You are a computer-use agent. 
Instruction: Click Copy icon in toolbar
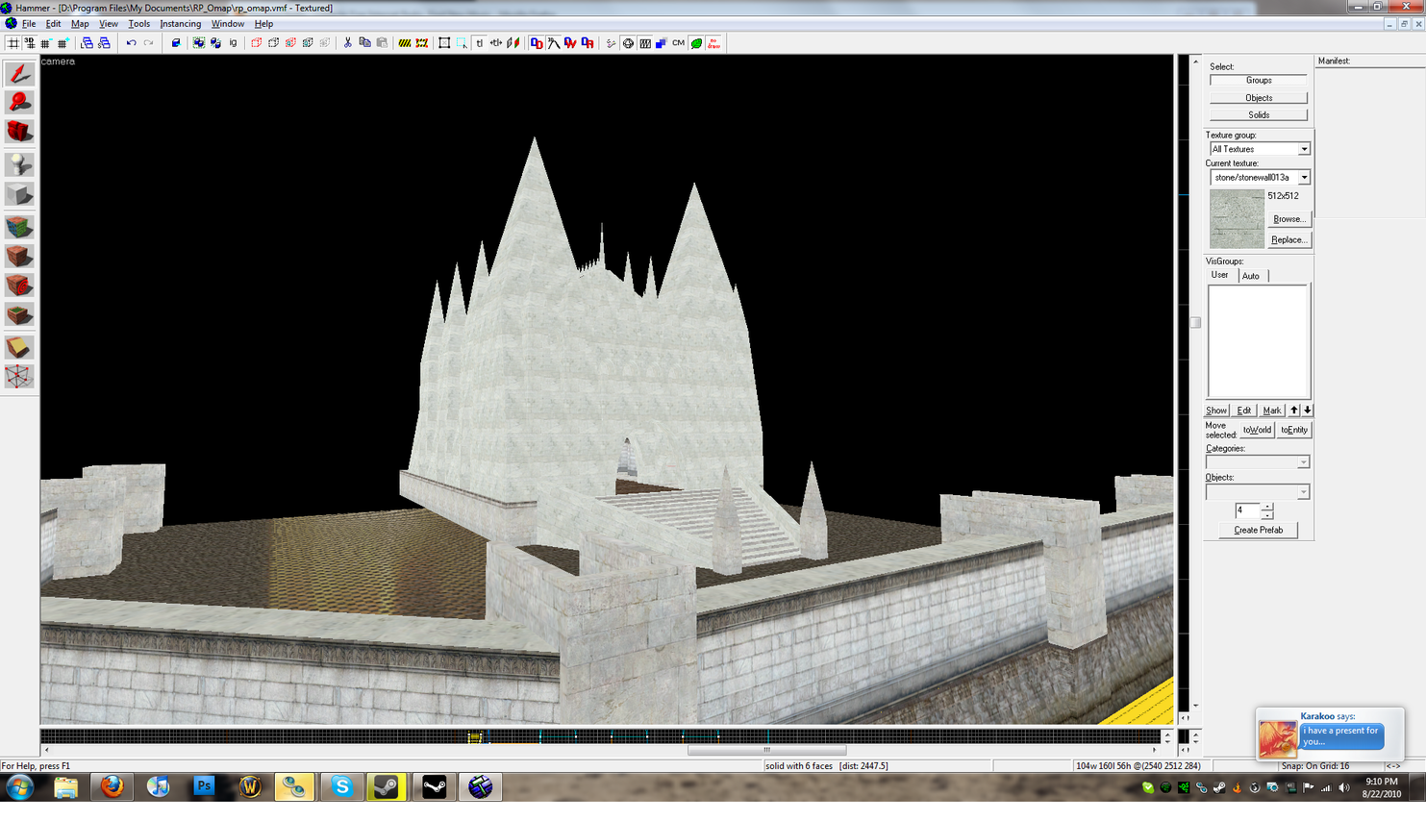pos(365,43)
